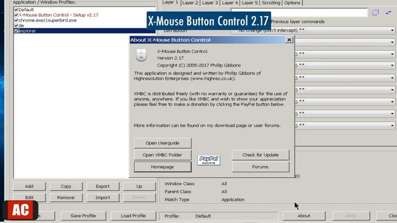The height and width of the screenshot is (223, 397).
Task: Click the Save Profile button
Action: [x=83, y=216]
